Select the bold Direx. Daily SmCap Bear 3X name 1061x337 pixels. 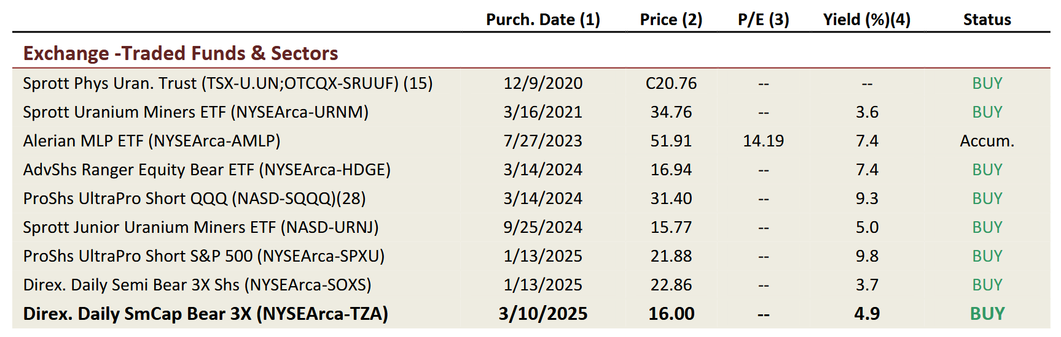[x=205, y=314]
